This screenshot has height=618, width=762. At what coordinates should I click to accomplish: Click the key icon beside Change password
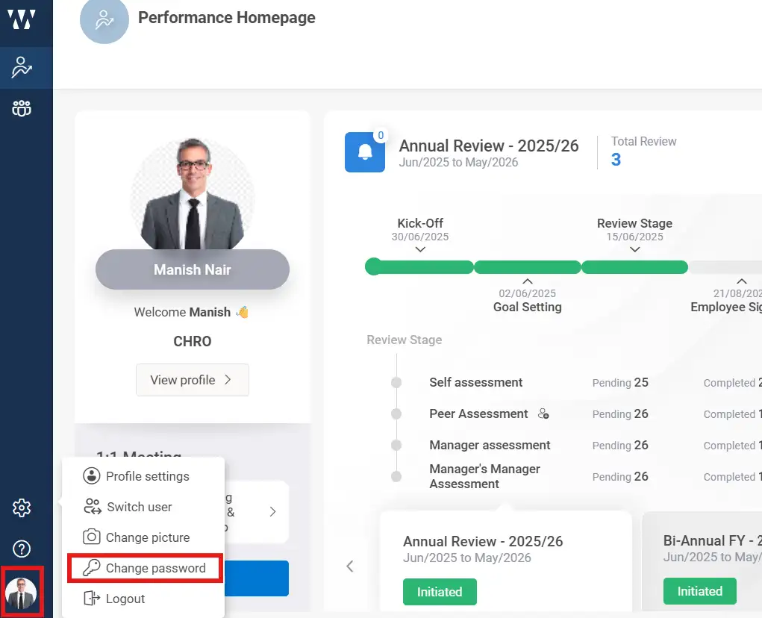coord(91,568)
